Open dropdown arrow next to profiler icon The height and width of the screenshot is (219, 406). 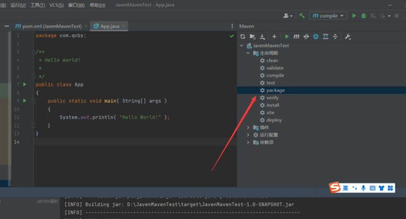[x=389, y=16]
